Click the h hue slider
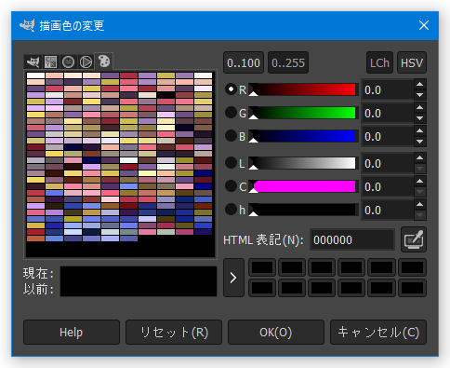This screenshot has height=368, width=450. click(303, 210)
